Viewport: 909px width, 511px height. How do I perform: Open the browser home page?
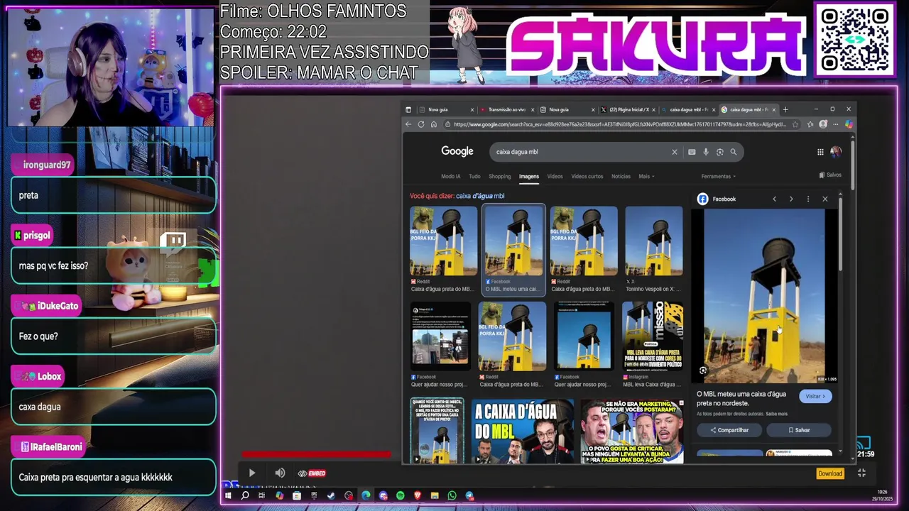click(434, 124)
